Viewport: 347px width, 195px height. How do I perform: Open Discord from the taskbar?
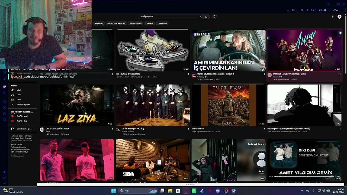click(218, 191)
